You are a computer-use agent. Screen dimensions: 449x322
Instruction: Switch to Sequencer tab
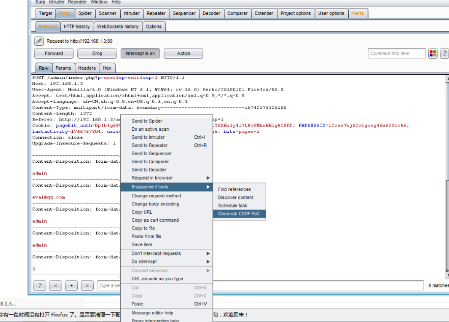(184, 13)
